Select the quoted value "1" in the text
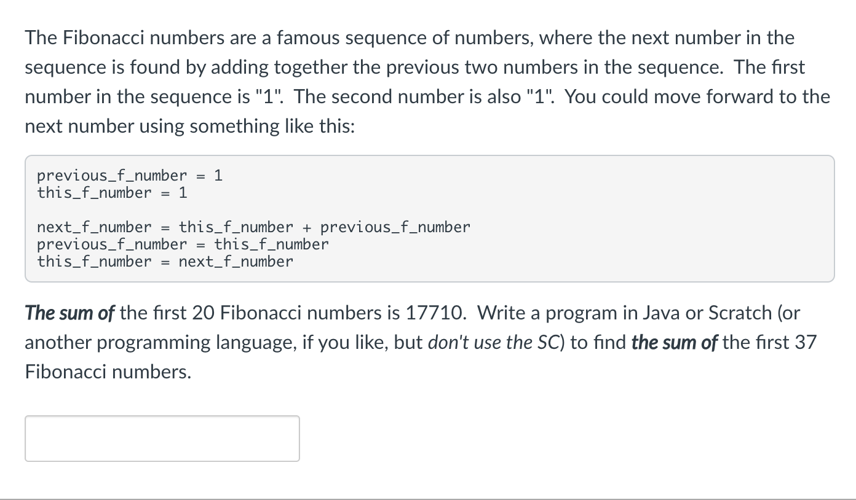Screen dimensions: 856x500 [269, 96]
